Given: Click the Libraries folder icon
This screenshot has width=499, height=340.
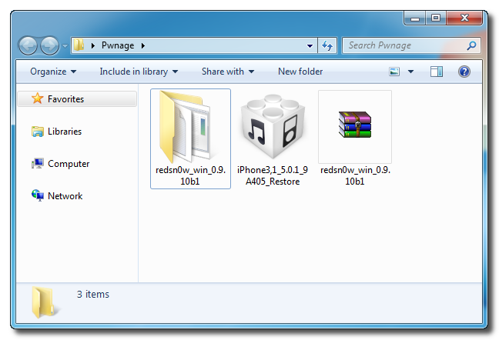Looking at the screenshot, I should pos(37,132).
